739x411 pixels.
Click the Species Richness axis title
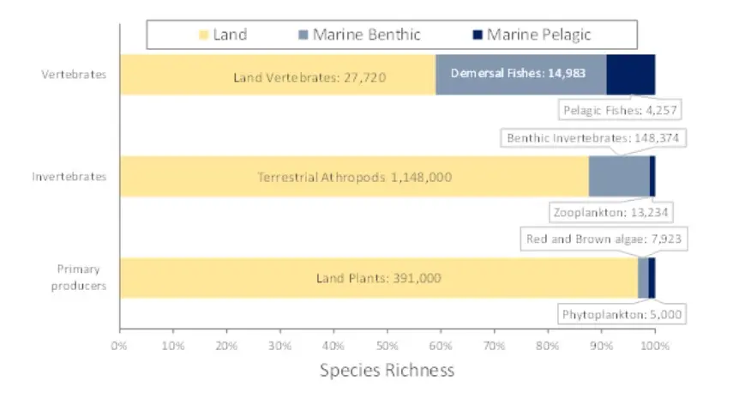(387, 371)
